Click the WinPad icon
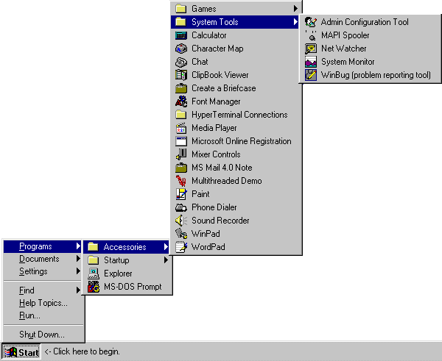The height and width of the screenshot is (361, 442). coord(181,234)
